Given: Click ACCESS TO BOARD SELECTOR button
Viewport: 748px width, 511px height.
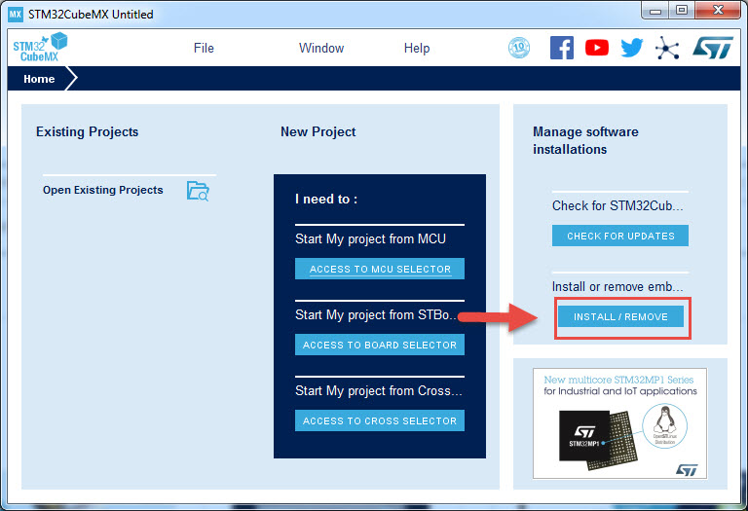Looking at the screenshot, I should click(380, 345).
